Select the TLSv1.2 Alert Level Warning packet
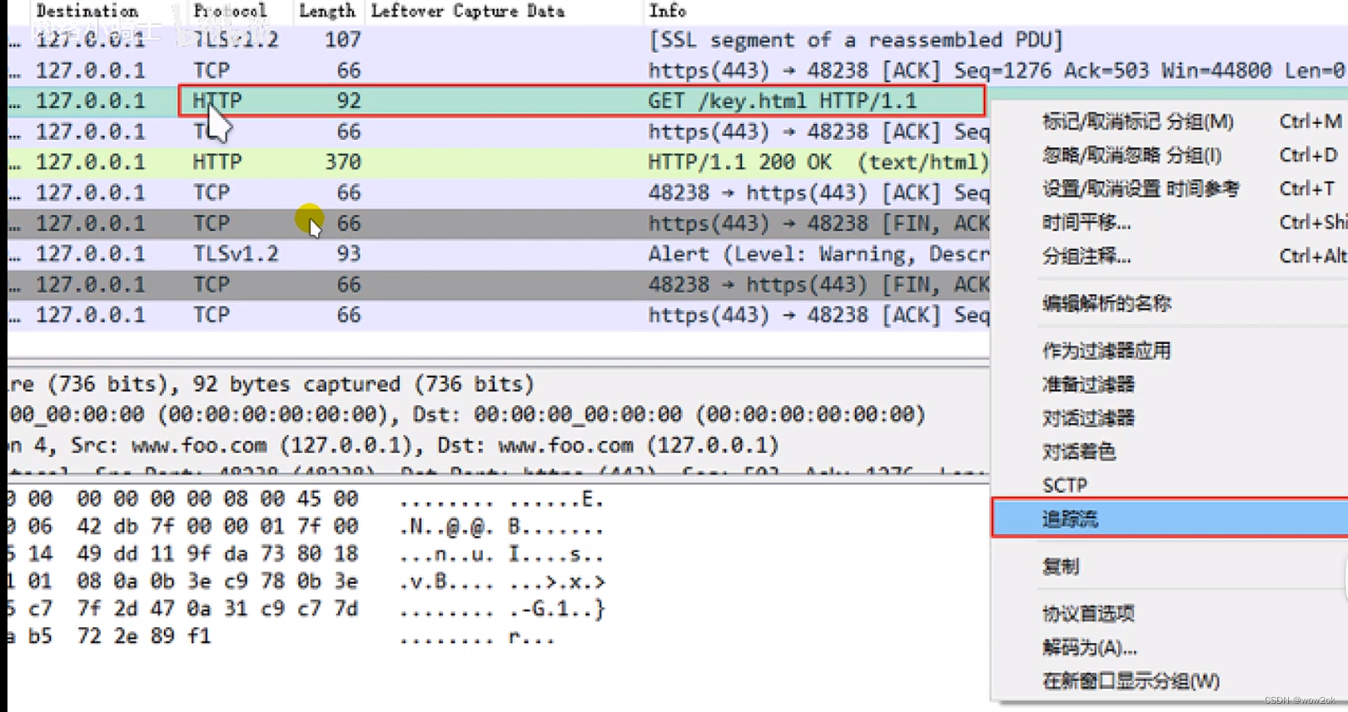The height and width of the screenshot is (712, 1348). (x=498, y=254)
